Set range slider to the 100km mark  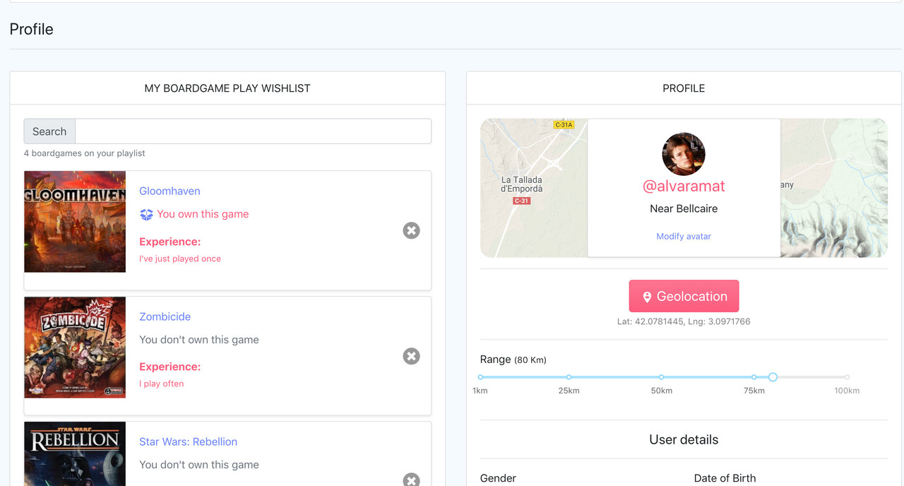pyautogui.click(x=847, y=377)
